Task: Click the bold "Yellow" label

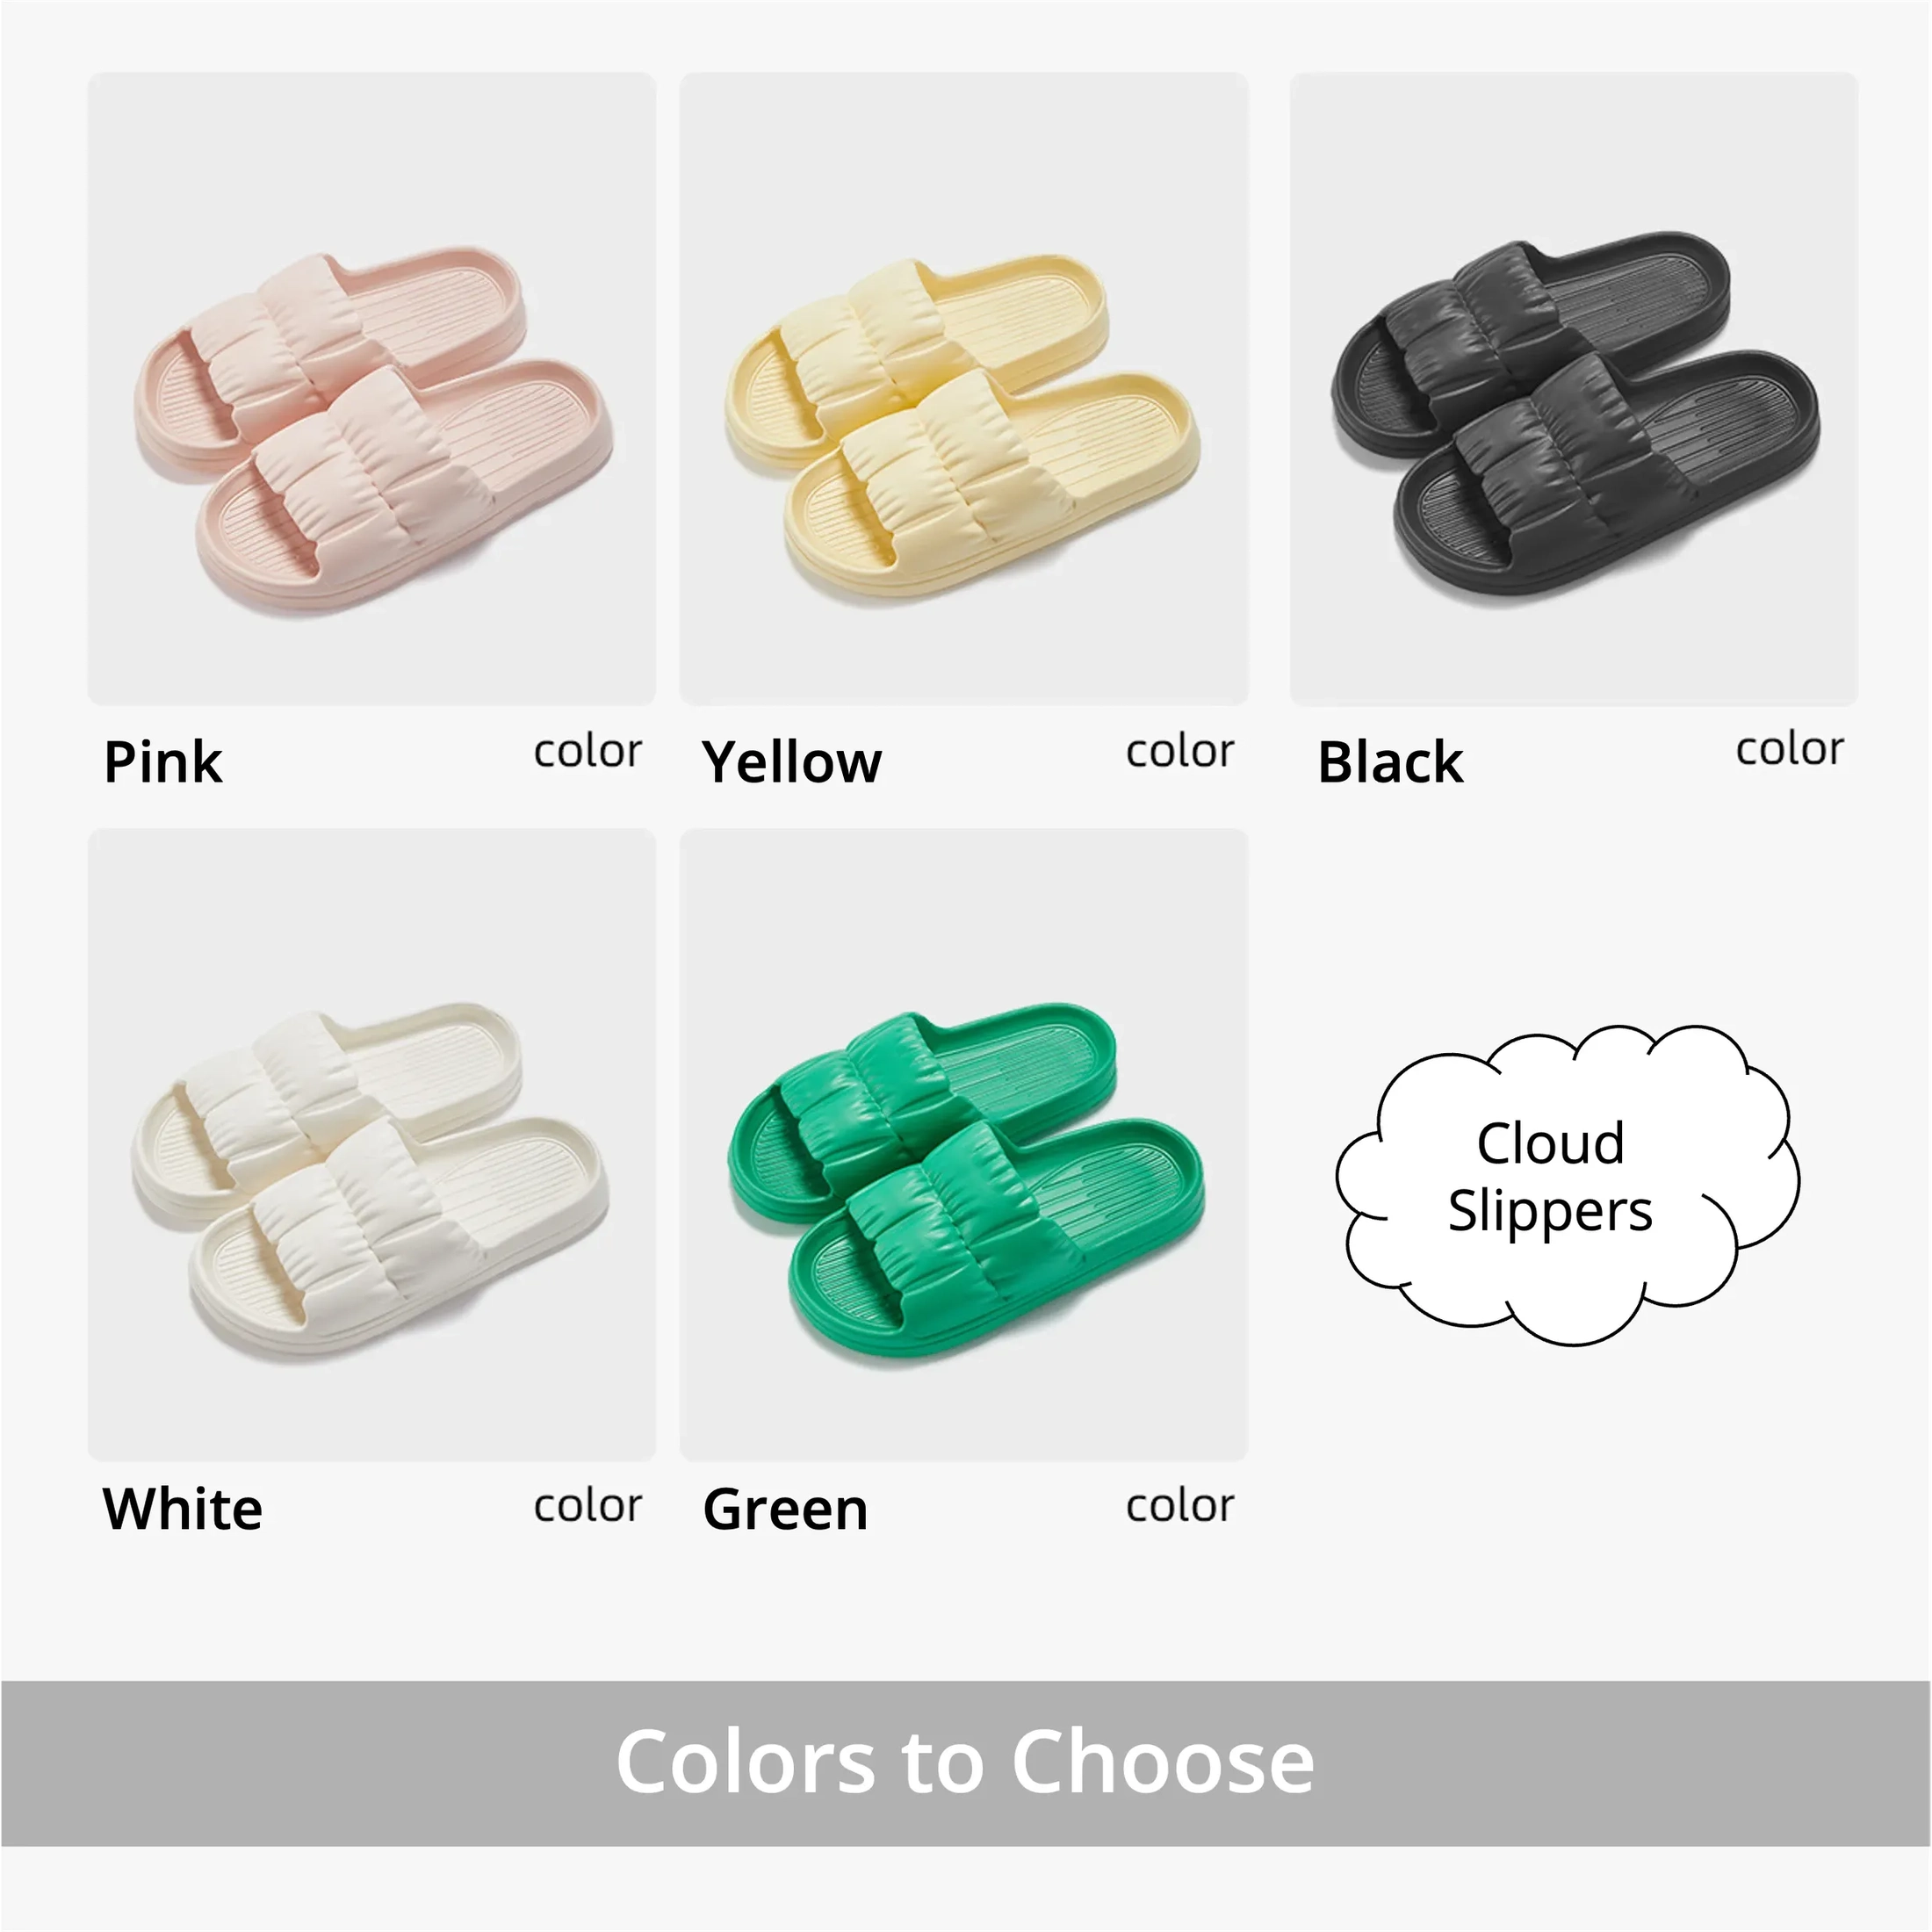Action: [x=791, y=762]
